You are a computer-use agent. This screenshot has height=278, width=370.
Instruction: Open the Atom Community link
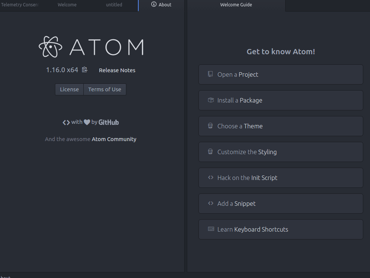pos(114,139)
